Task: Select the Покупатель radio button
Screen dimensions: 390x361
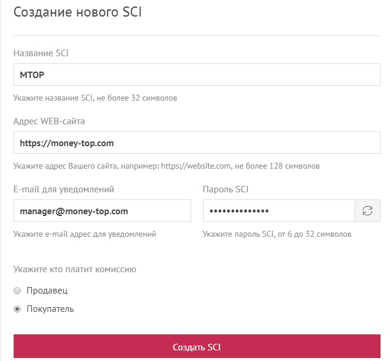Action: 17,309
